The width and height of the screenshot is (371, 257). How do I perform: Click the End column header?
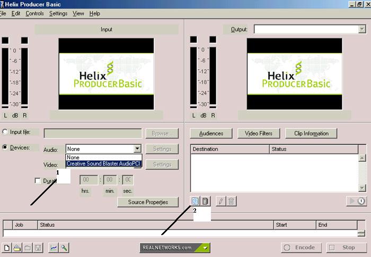click(x=337, y=225)
